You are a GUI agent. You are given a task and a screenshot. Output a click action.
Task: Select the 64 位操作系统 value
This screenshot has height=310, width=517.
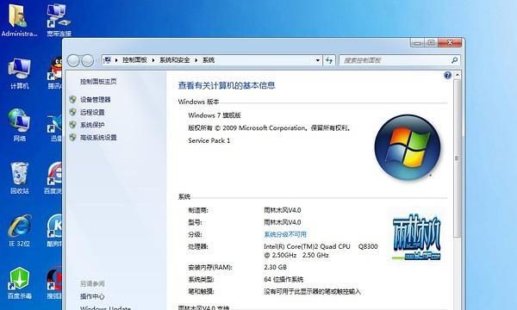(283, 279)
